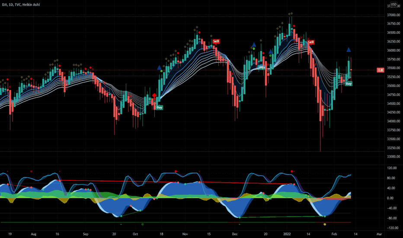Click the 0.00 oscillator axis label
Image resolution: width=403 pixels, height=238 pixels.
pyautogui.click(x=390, y=198)
